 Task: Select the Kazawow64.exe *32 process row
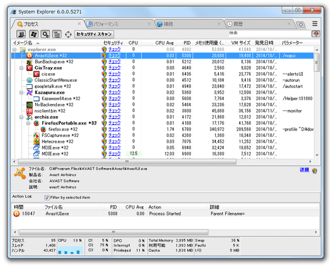(x=162, y=99)
